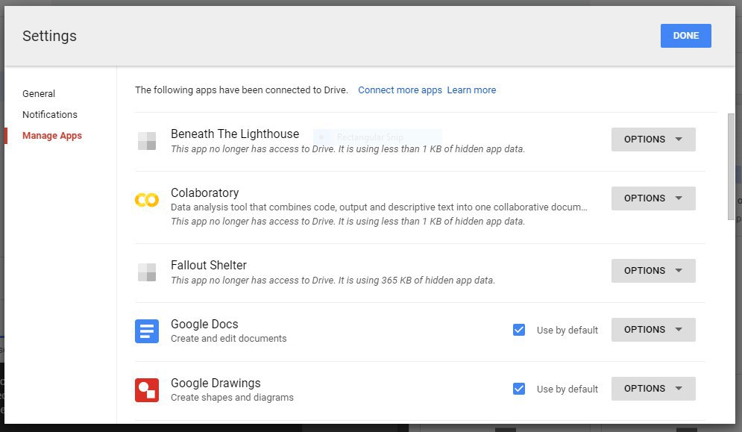Click Colaboratory 'Data analysis tool' description text
742x432 pixels.
(379, 207)
